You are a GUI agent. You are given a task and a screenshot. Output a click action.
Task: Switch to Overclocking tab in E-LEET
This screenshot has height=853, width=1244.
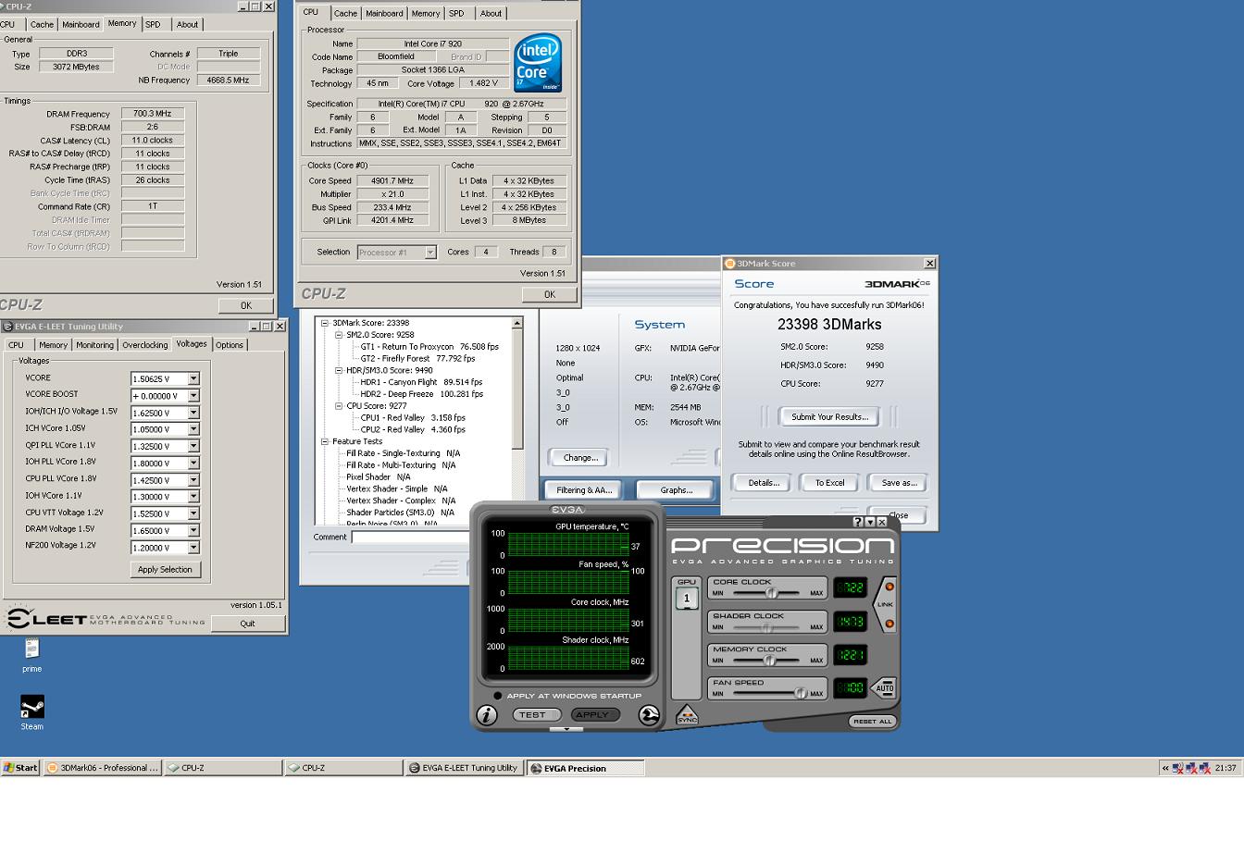145,345
